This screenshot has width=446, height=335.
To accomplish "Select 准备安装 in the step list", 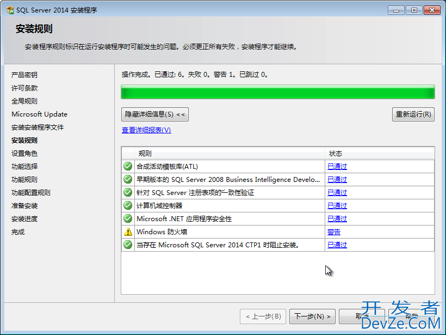I will (24, 206).
